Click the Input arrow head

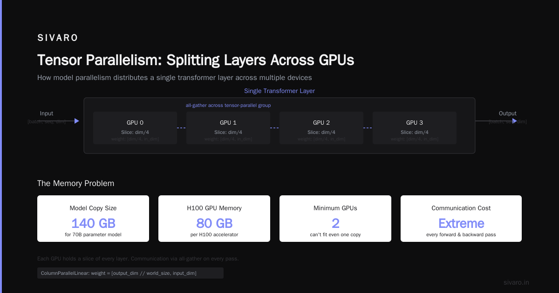click(x=77, y=121)
